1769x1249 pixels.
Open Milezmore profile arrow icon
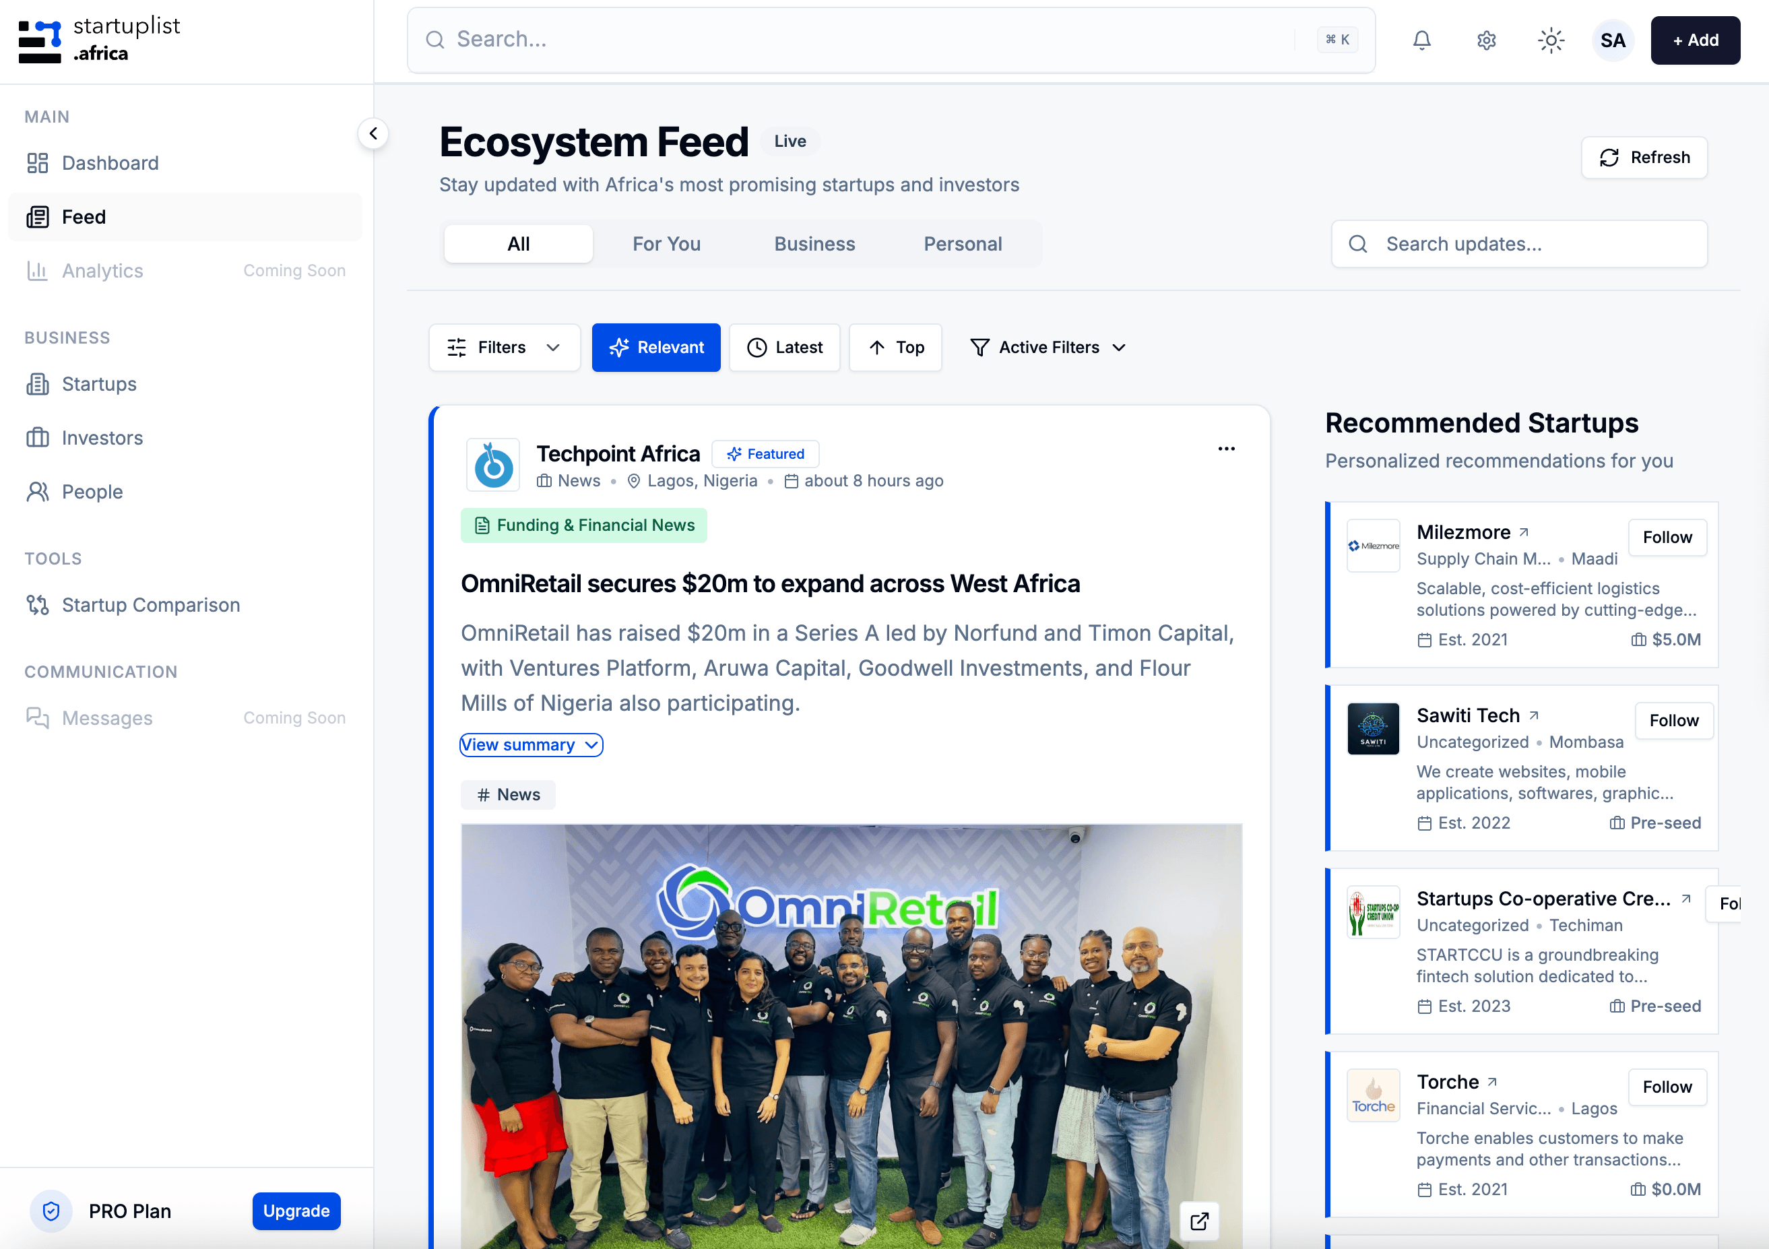(x=1523, y=532)
